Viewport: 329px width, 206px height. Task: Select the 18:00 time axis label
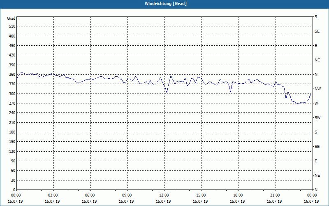click(239, 195)
